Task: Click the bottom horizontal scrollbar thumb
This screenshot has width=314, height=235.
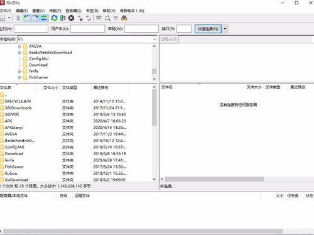Action: (143, 231)
